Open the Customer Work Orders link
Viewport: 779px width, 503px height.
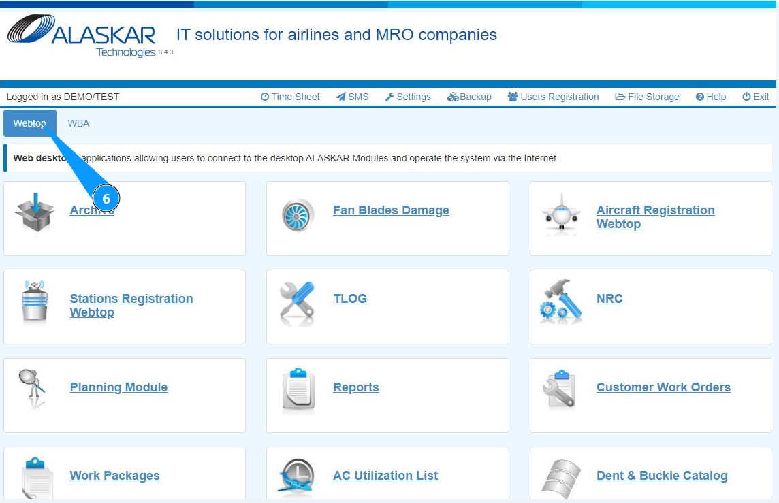(663, 387)
